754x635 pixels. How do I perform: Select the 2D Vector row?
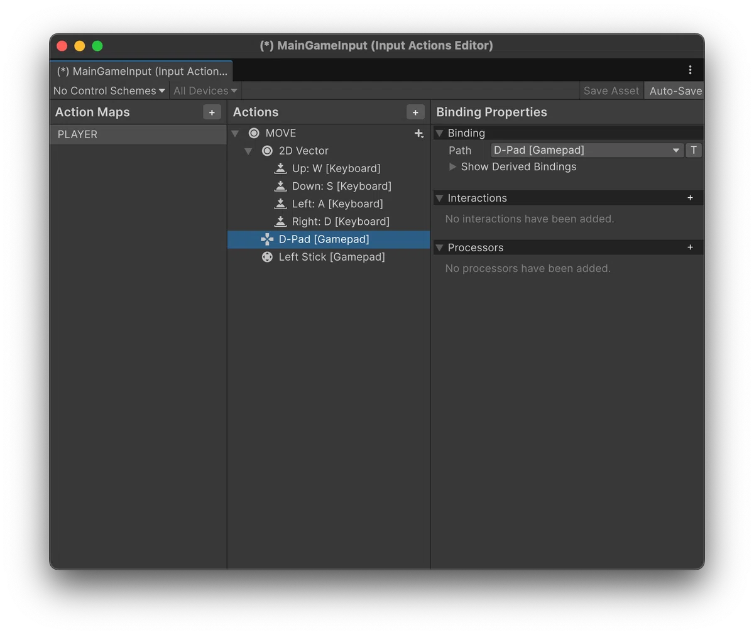329,151
